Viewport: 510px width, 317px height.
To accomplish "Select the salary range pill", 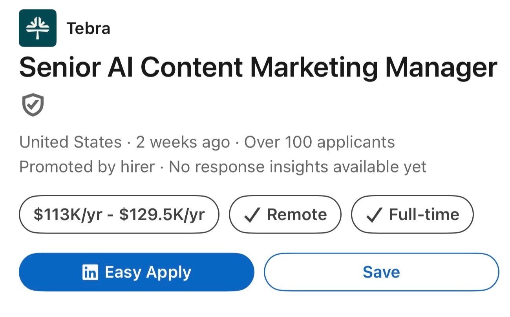I will point(119,214).
